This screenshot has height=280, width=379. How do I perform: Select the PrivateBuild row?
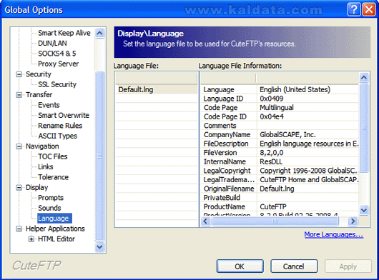click(280, 198)
